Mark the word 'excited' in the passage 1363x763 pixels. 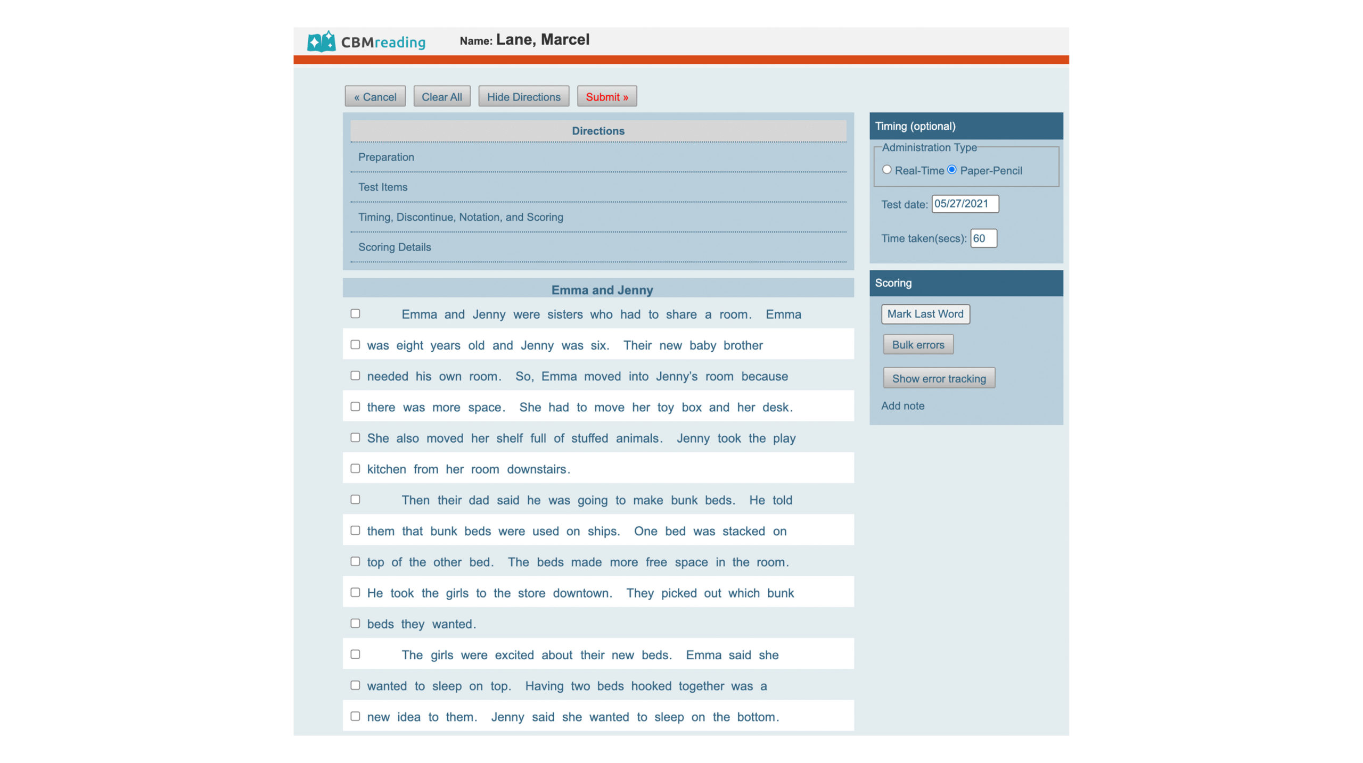click(514, 655)
